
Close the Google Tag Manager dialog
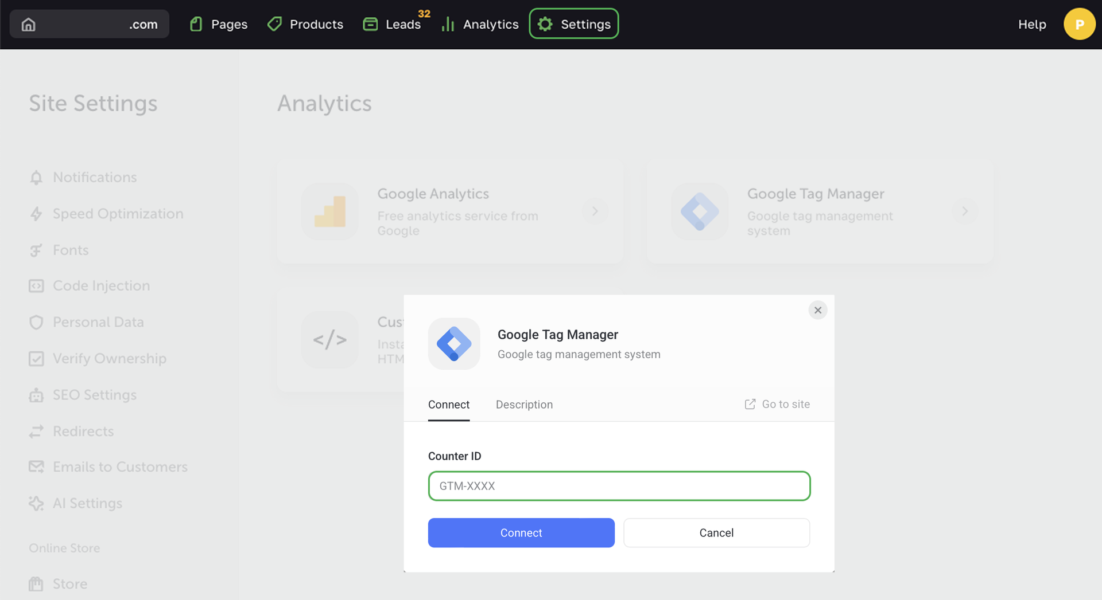818,310
